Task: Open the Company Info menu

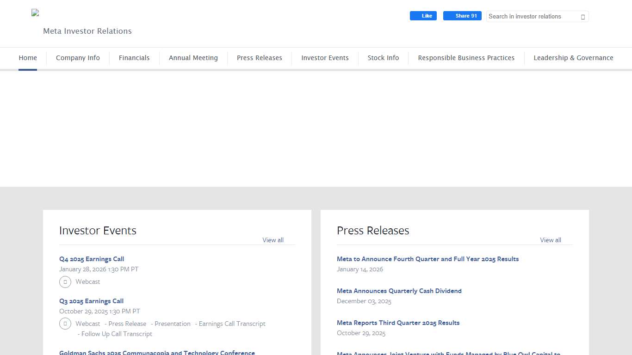Action: coord(78,58)
